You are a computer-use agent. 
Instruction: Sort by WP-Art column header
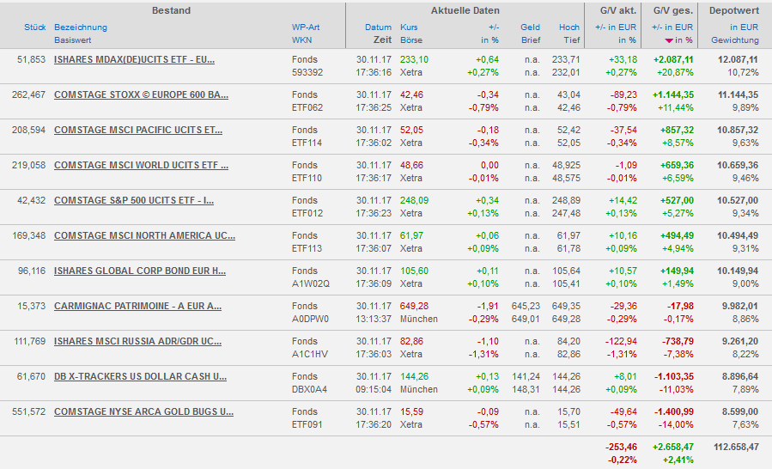(x=305, y=27)
